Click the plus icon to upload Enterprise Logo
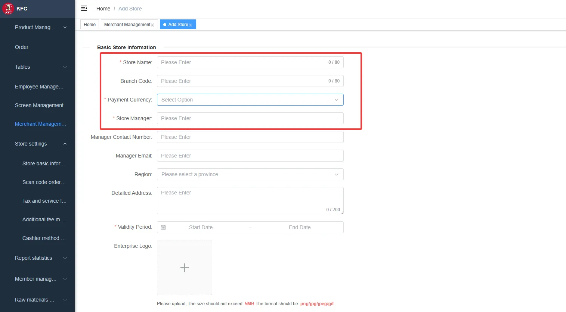Image resolution: width=566 pixels, height=312 pixels. (x=185, y=268)
